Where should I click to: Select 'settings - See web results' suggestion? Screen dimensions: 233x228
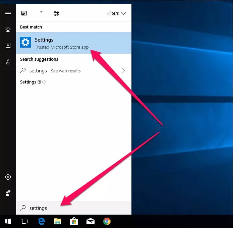(x=74, y=71)
